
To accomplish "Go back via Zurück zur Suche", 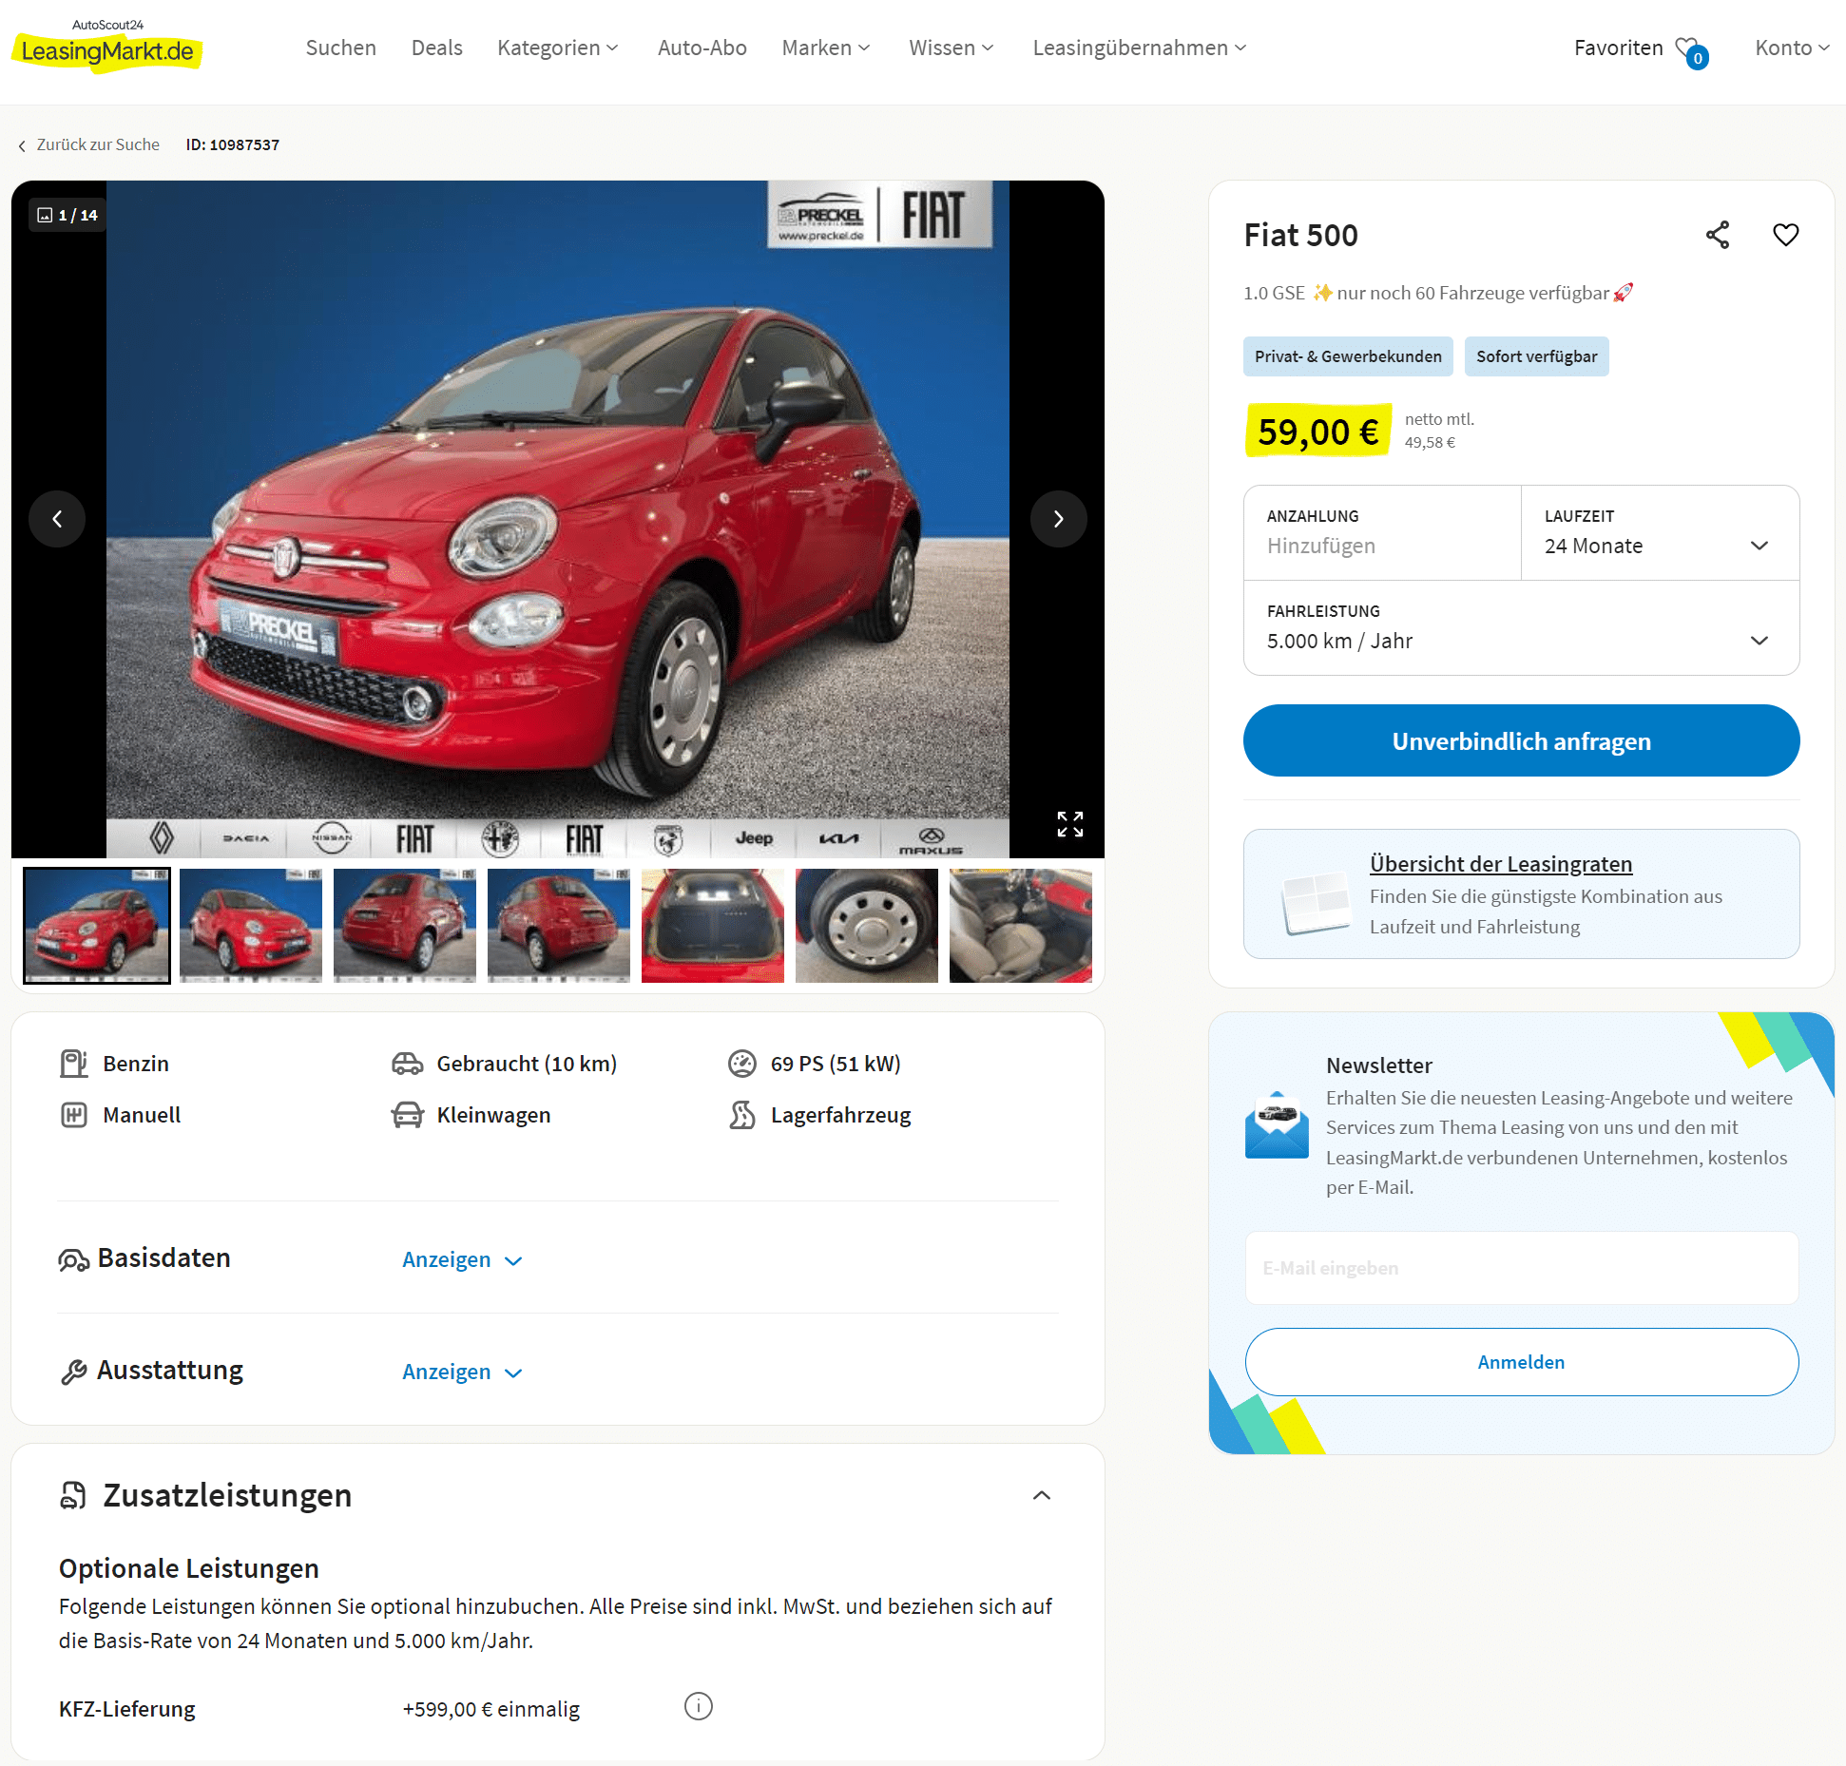I will click(x=88, y=144).
